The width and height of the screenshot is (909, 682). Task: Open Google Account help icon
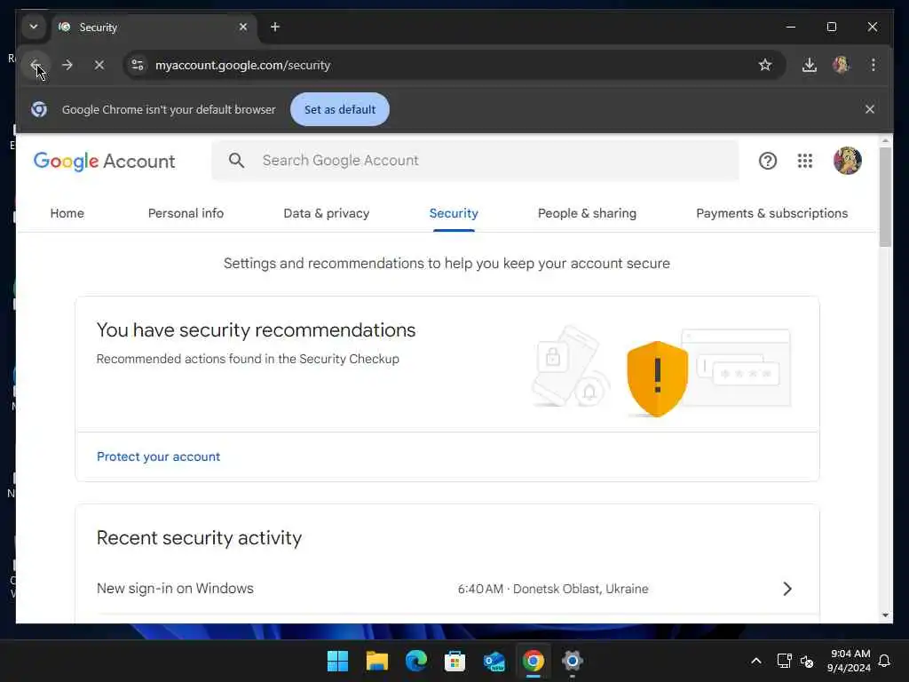(768, 161)
